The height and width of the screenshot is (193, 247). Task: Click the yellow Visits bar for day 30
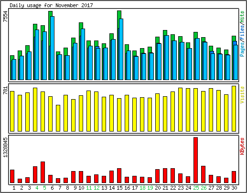pyautogui.click(x=234, y=109)
